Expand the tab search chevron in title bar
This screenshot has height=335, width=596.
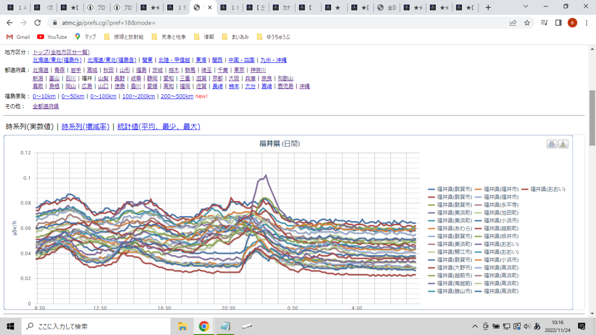click(526, 7)
